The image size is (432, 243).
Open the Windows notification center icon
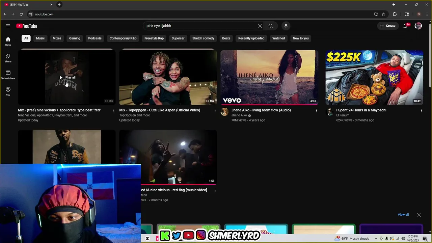click(425, 239)
